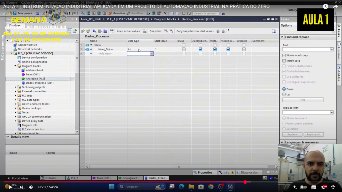This screenshot has height=192, width=342.
Task: Click the video progress bar scrubber
Action: coord(245,182)
